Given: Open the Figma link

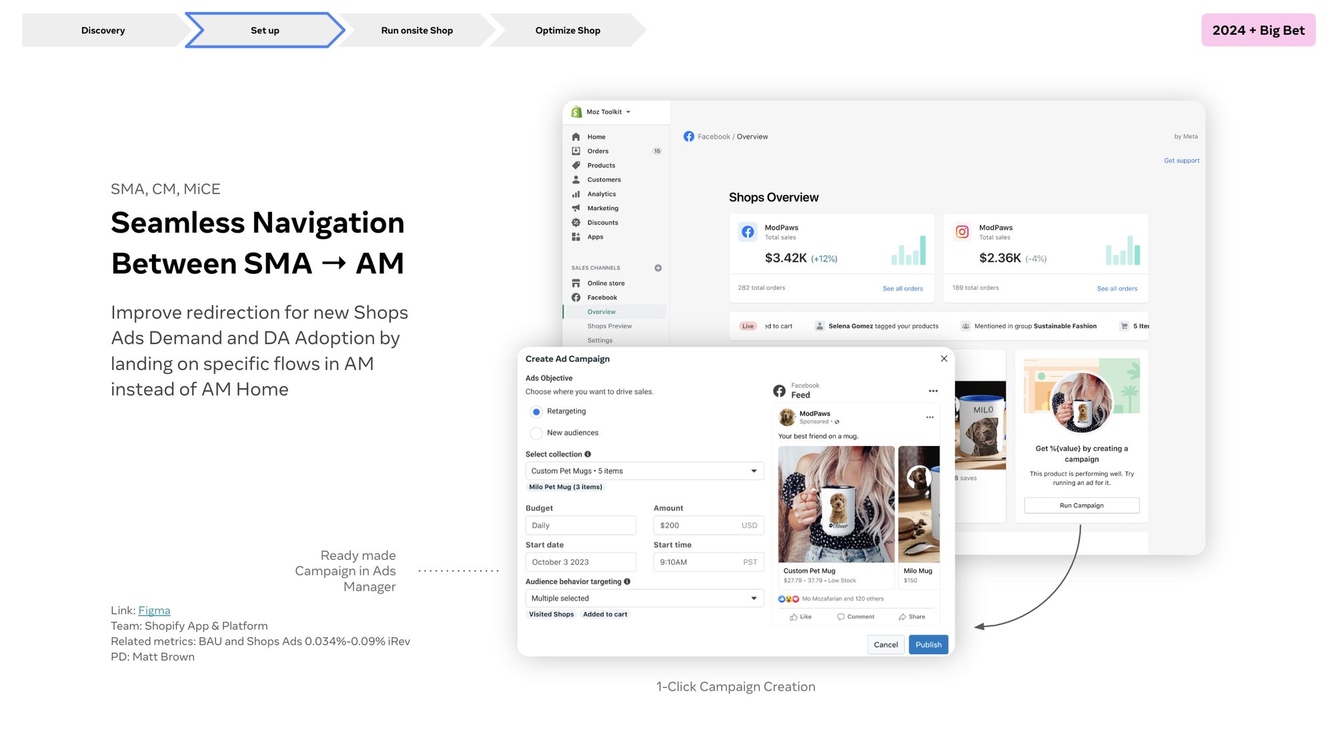Looking at the screenshot, I should [x=154, y=610].
